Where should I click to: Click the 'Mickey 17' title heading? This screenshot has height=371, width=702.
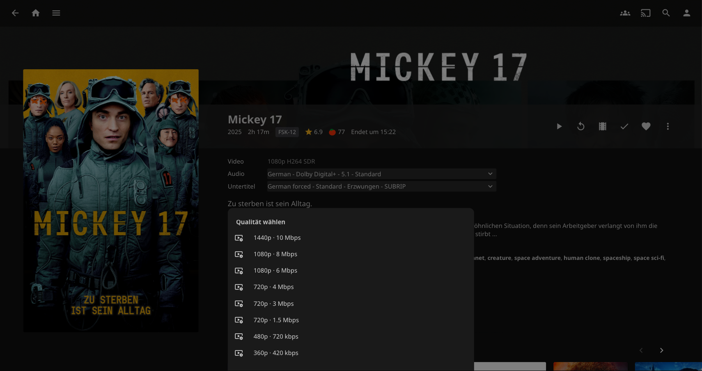point(255,119)
